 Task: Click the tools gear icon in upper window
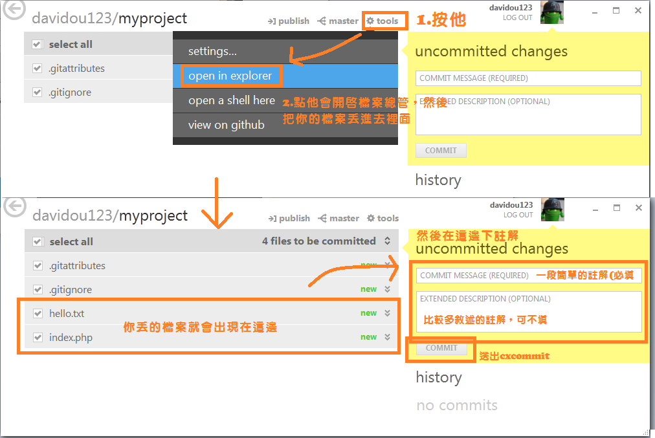coord(370,21)
